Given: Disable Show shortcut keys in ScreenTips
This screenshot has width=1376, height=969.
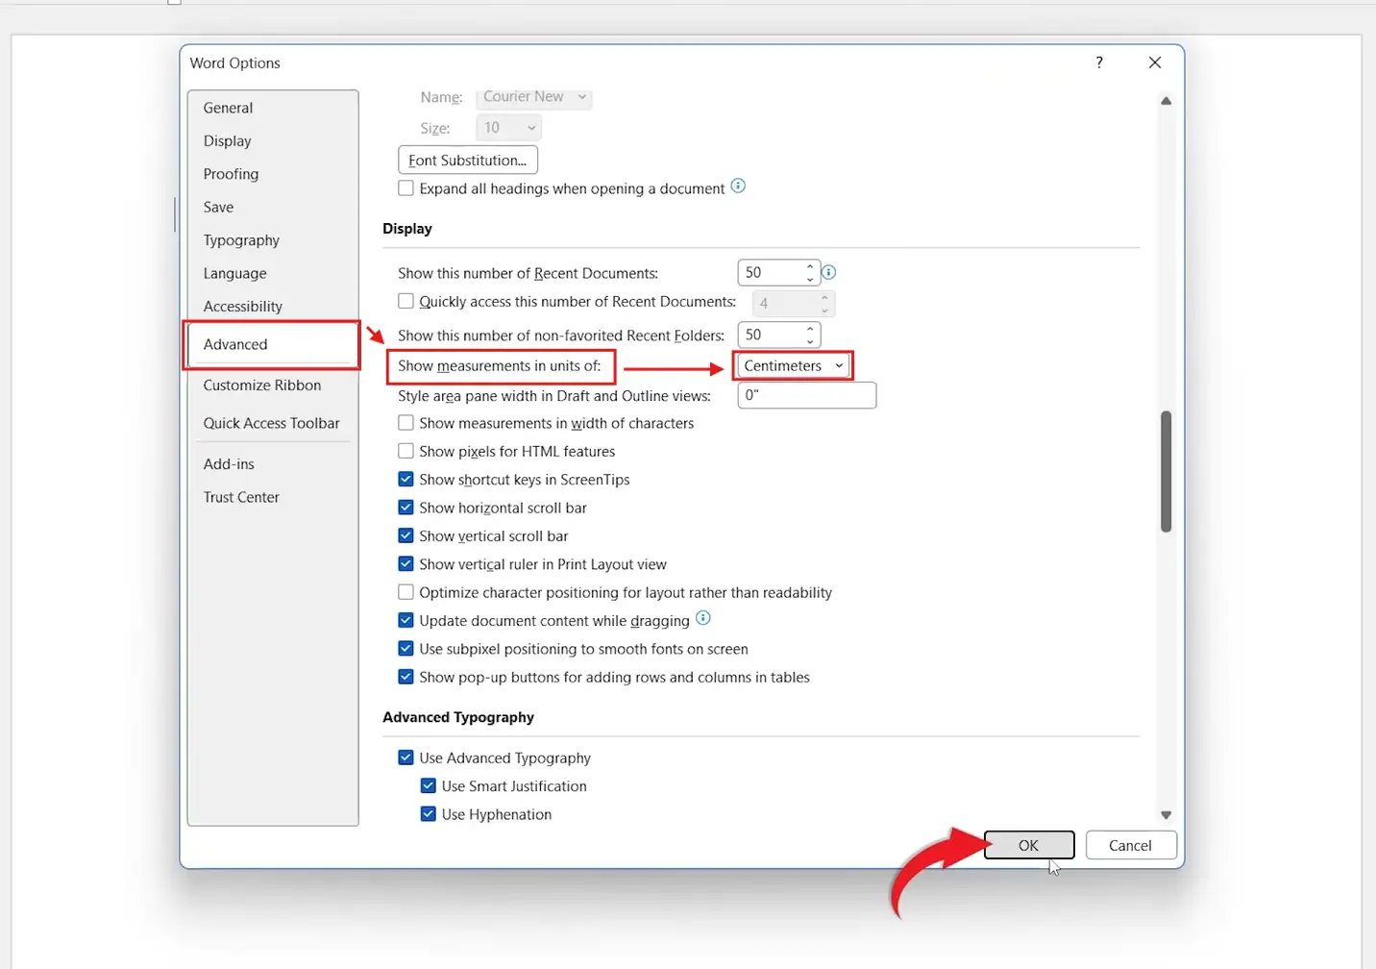Looking at the screenshot, I should pos(406,479).
